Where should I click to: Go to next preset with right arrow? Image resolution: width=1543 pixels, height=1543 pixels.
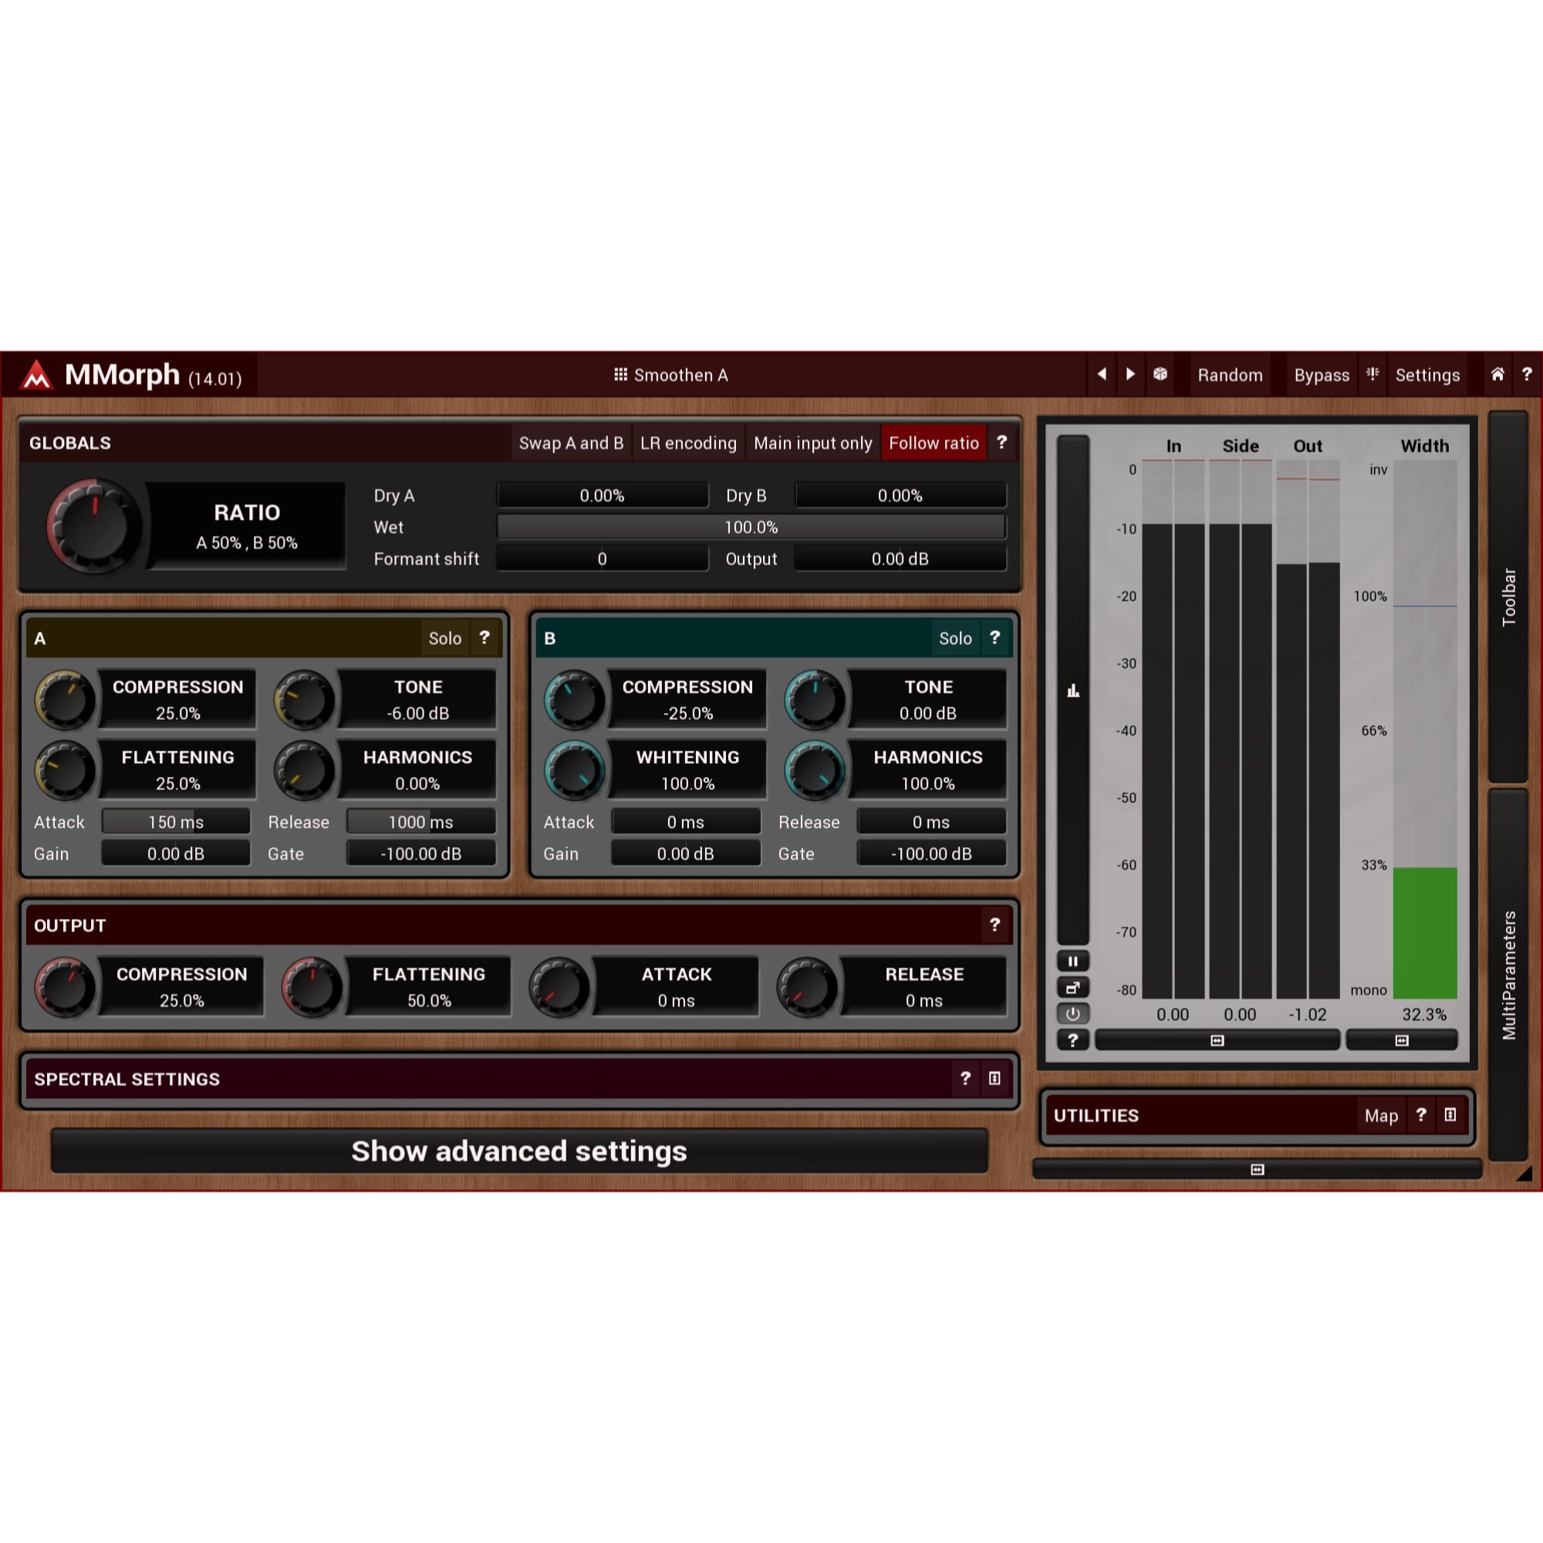[x=1130, y=373]
